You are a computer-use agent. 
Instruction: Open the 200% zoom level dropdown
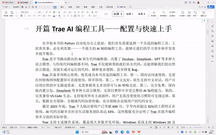click(184, 127)
